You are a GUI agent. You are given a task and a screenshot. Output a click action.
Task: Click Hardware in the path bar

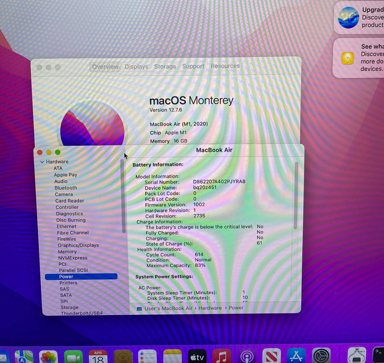click(210, 308)
